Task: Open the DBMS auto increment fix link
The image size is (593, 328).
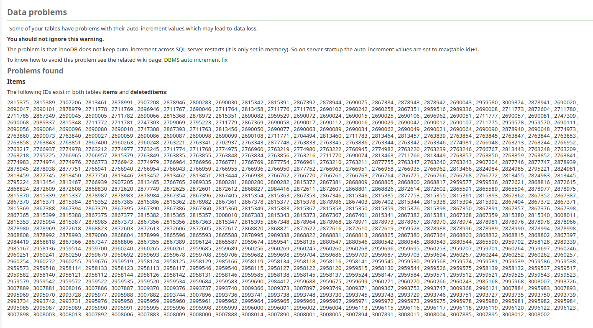Action: (x=196, y=60)
